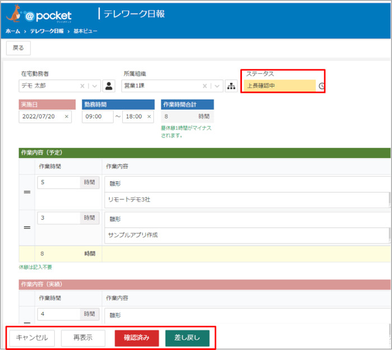Click the 作業内容（実績） section header
The image size is (392, 350).
[204, 285]
